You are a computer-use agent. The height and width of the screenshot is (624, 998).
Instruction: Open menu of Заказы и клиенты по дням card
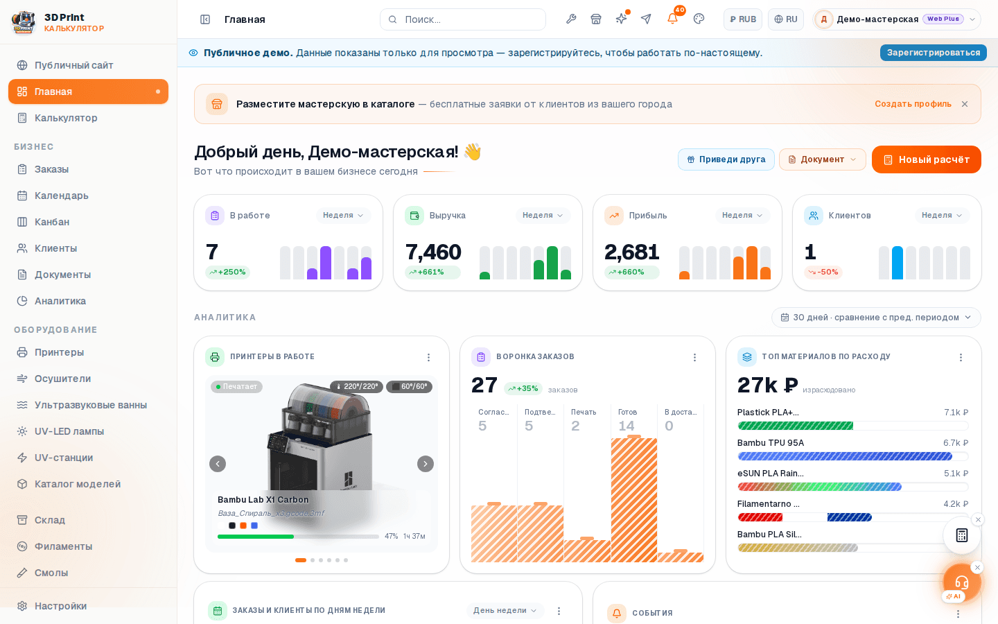(559, 611)
